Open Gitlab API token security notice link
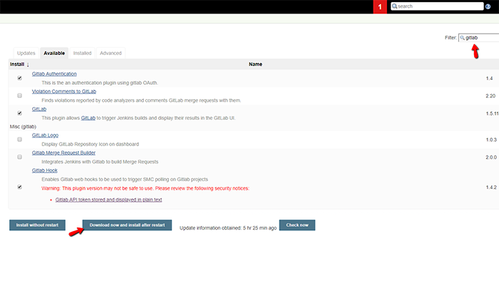 108,200
